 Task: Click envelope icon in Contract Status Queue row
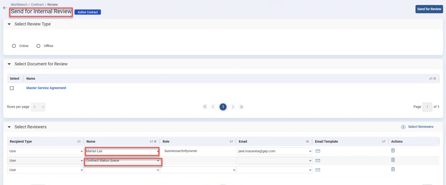318,160
